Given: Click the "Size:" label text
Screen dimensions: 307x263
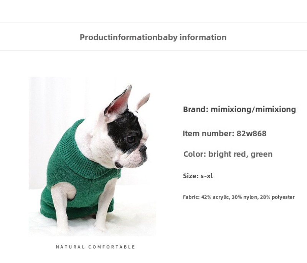Looking at the screenshot, I should click(x=191, y=176).
